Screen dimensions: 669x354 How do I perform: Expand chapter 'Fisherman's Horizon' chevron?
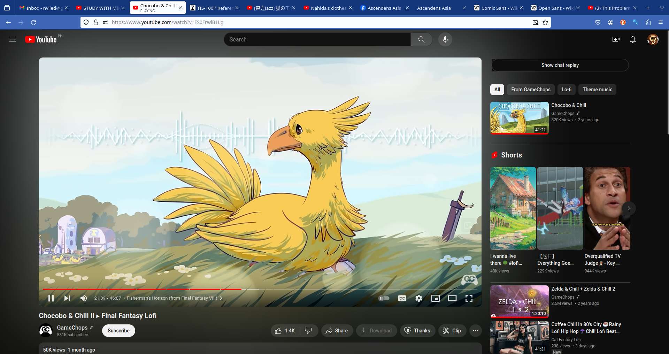coord(221,298)
